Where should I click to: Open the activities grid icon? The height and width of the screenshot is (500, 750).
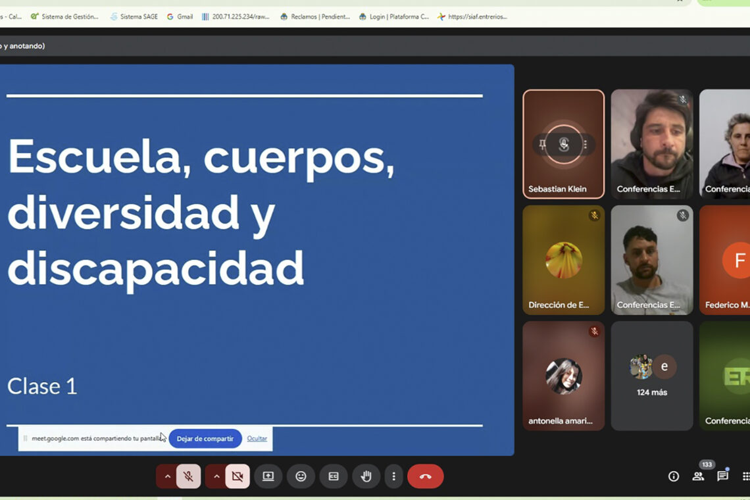coord(745,476)
